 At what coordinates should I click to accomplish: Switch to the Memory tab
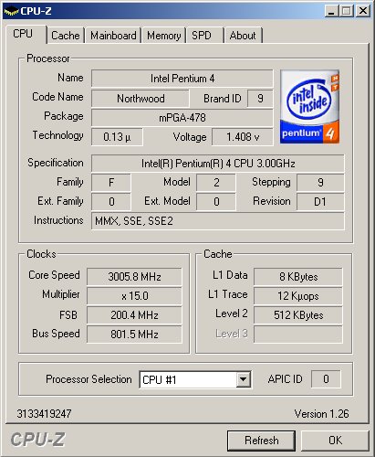tap(164, 36)
